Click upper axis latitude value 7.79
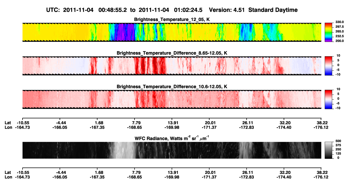 136,123
